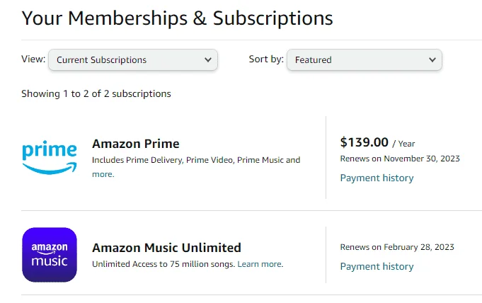Image resolution: width=482 pixels, height=303 pixels.
Task: Click the Unlimited Access to 75 million songs text
Action: (163, 264)
